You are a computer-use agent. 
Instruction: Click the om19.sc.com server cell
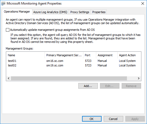point(55,65)
